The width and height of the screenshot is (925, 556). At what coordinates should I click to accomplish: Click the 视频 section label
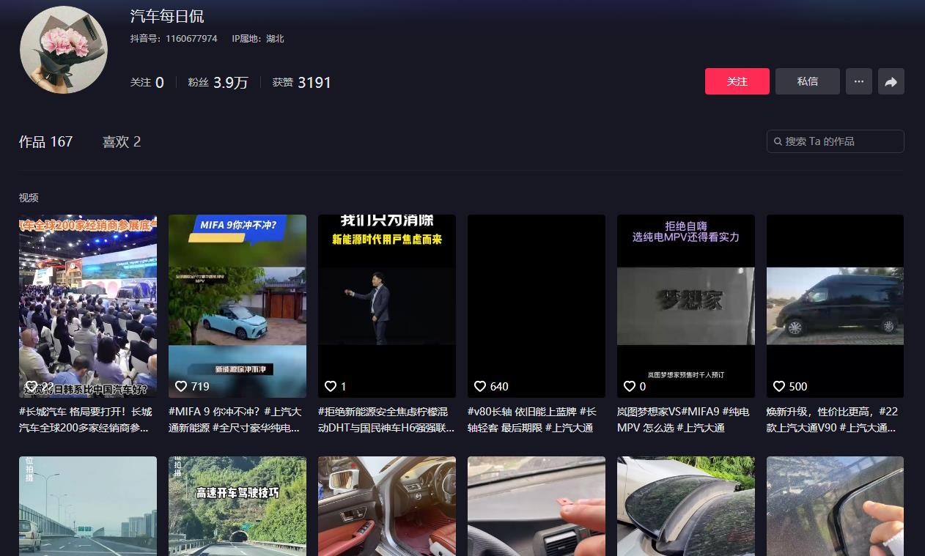coord(29,198)
